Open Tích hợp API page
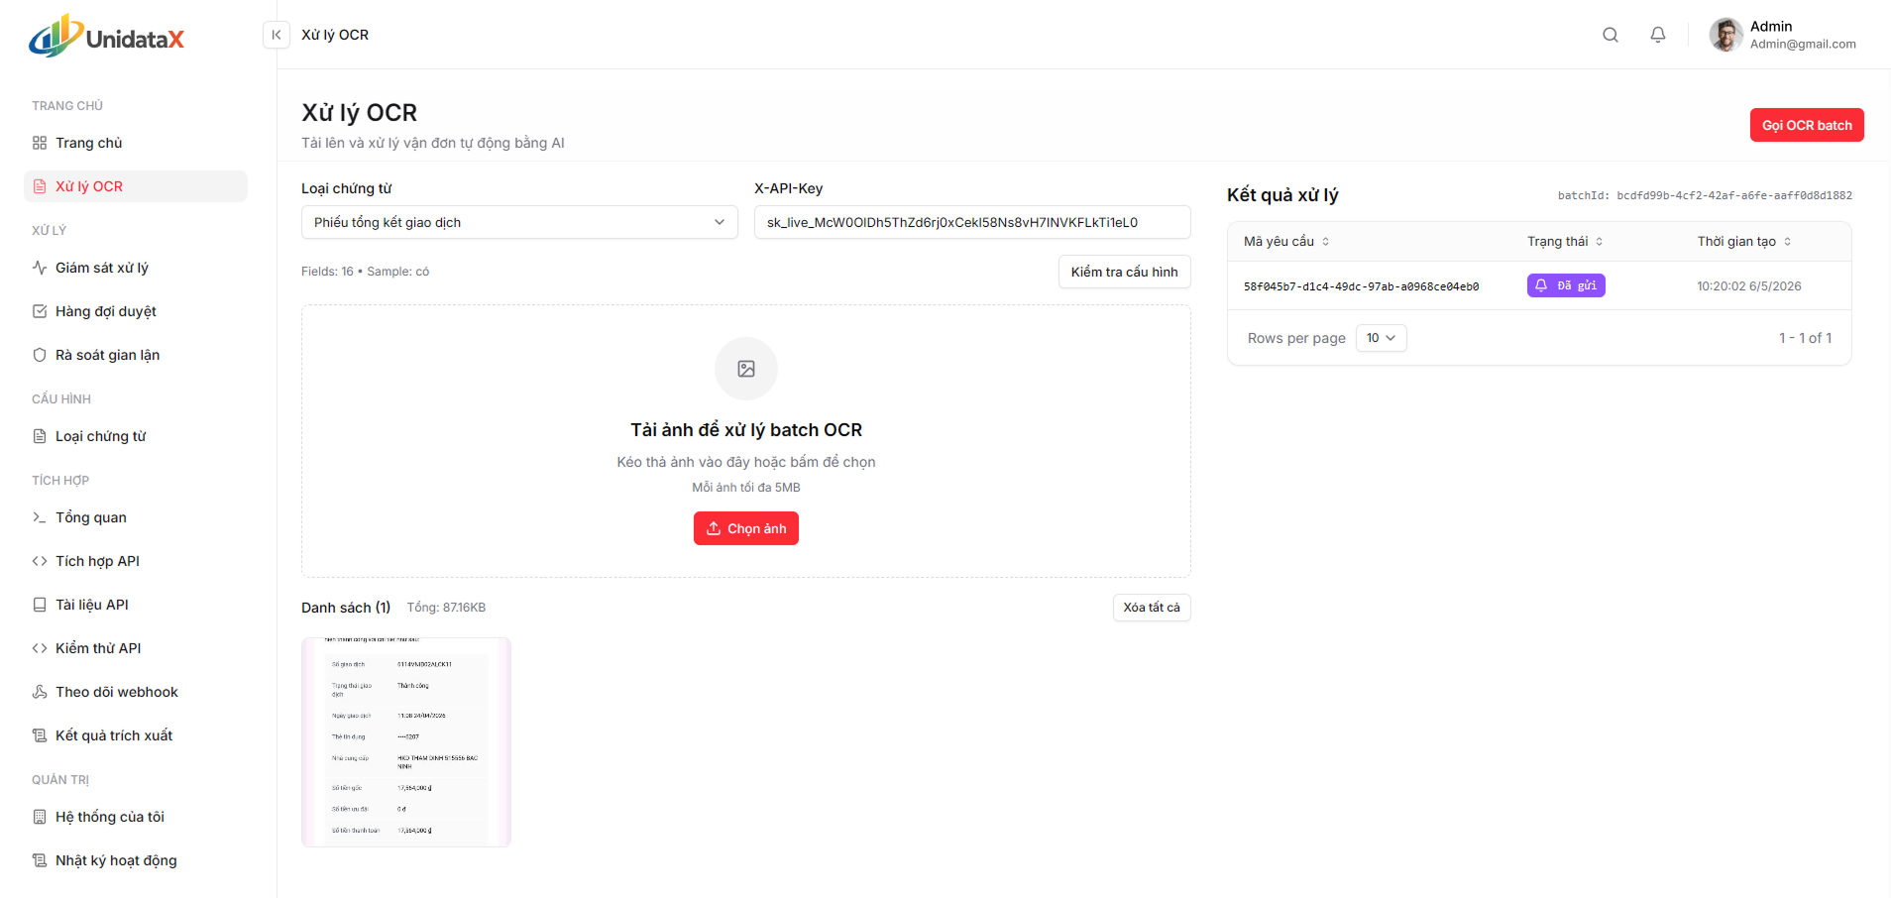This screenshot has width=1891, height=898. click(136, 561)
